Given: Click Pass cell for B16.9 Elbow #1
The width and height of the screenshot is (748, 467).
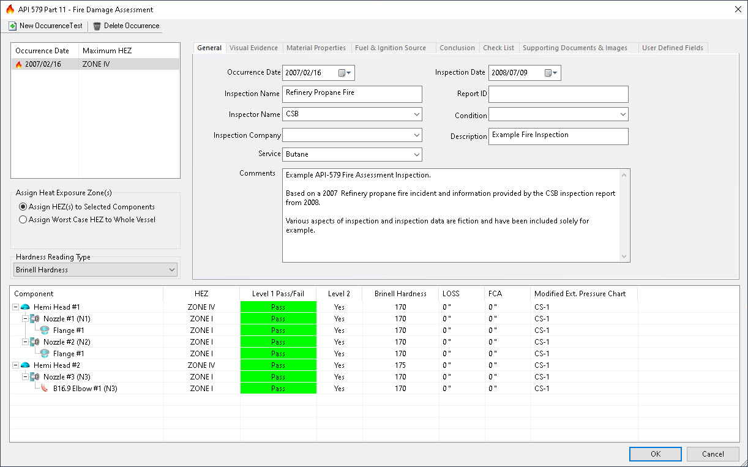Looking at the screenshot, I should click(279, 389).
